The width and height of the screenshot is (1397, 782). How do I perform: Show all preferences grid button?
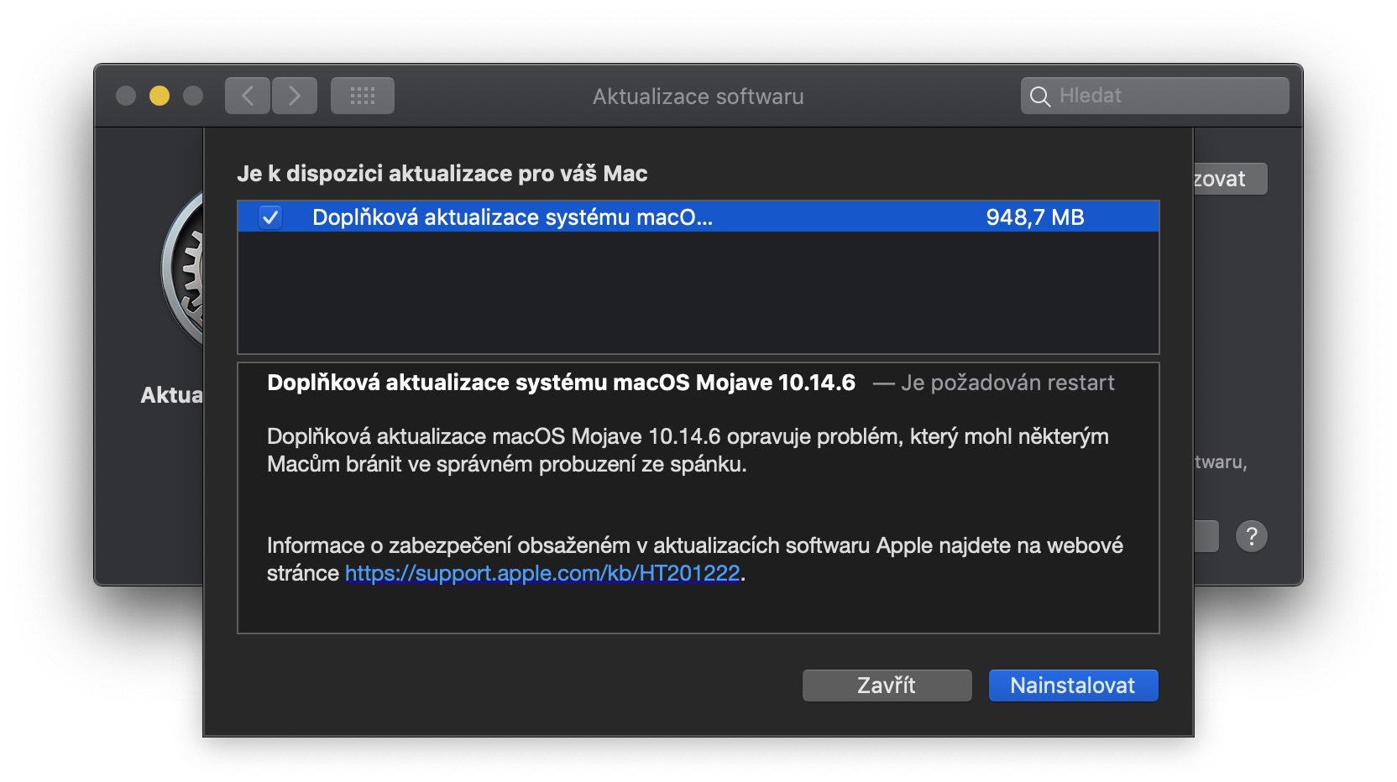click(362, 96)
